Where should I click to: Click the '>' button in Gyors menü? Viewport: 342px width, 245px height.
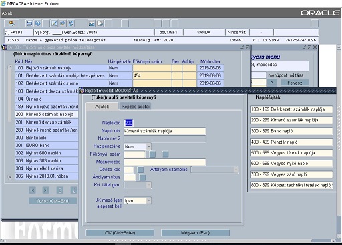coord(272,83)
